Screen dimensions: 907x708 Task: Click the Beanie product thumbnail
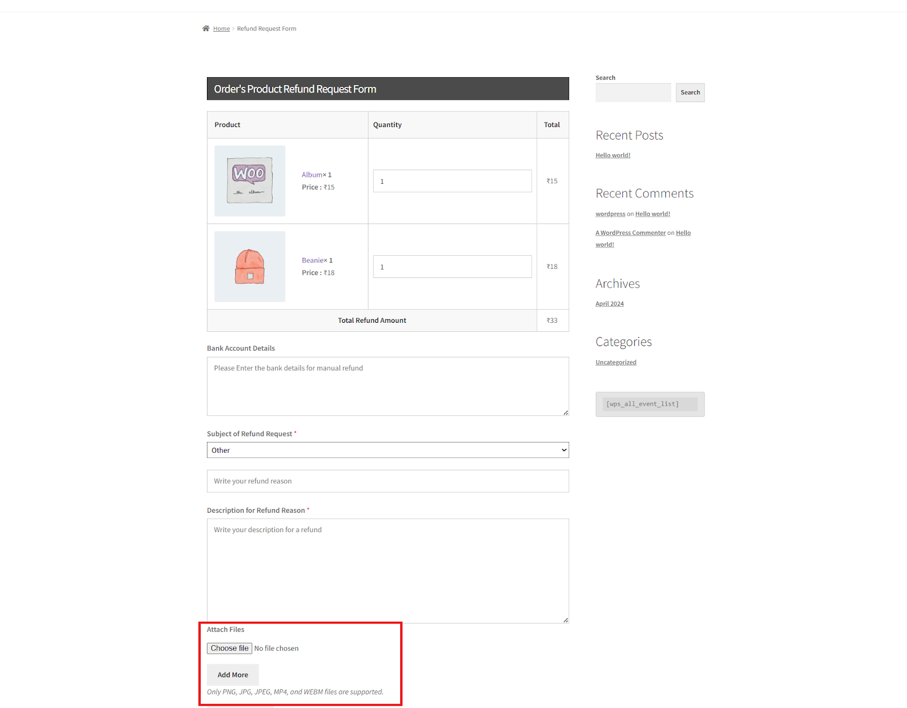pyautogui.click(x=249, y=266)
